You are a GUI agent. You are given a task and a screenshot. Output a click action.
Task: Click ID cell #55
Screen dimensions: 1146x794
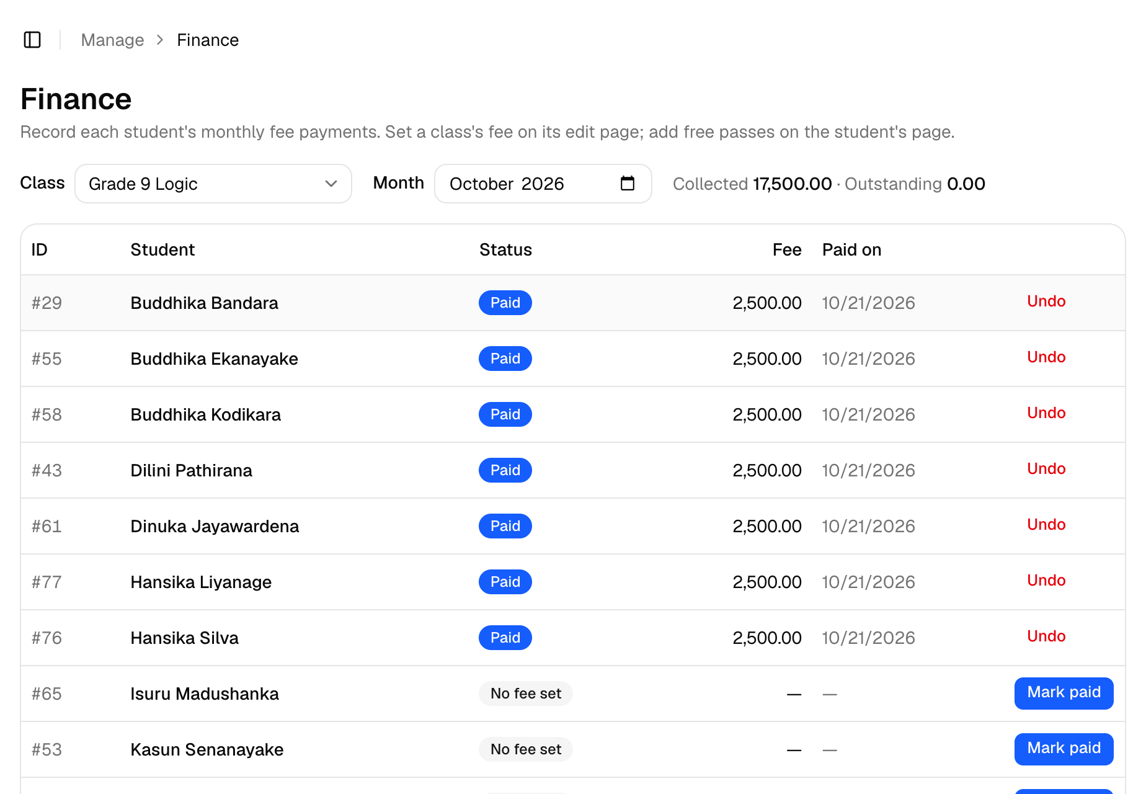pos(47,359)
